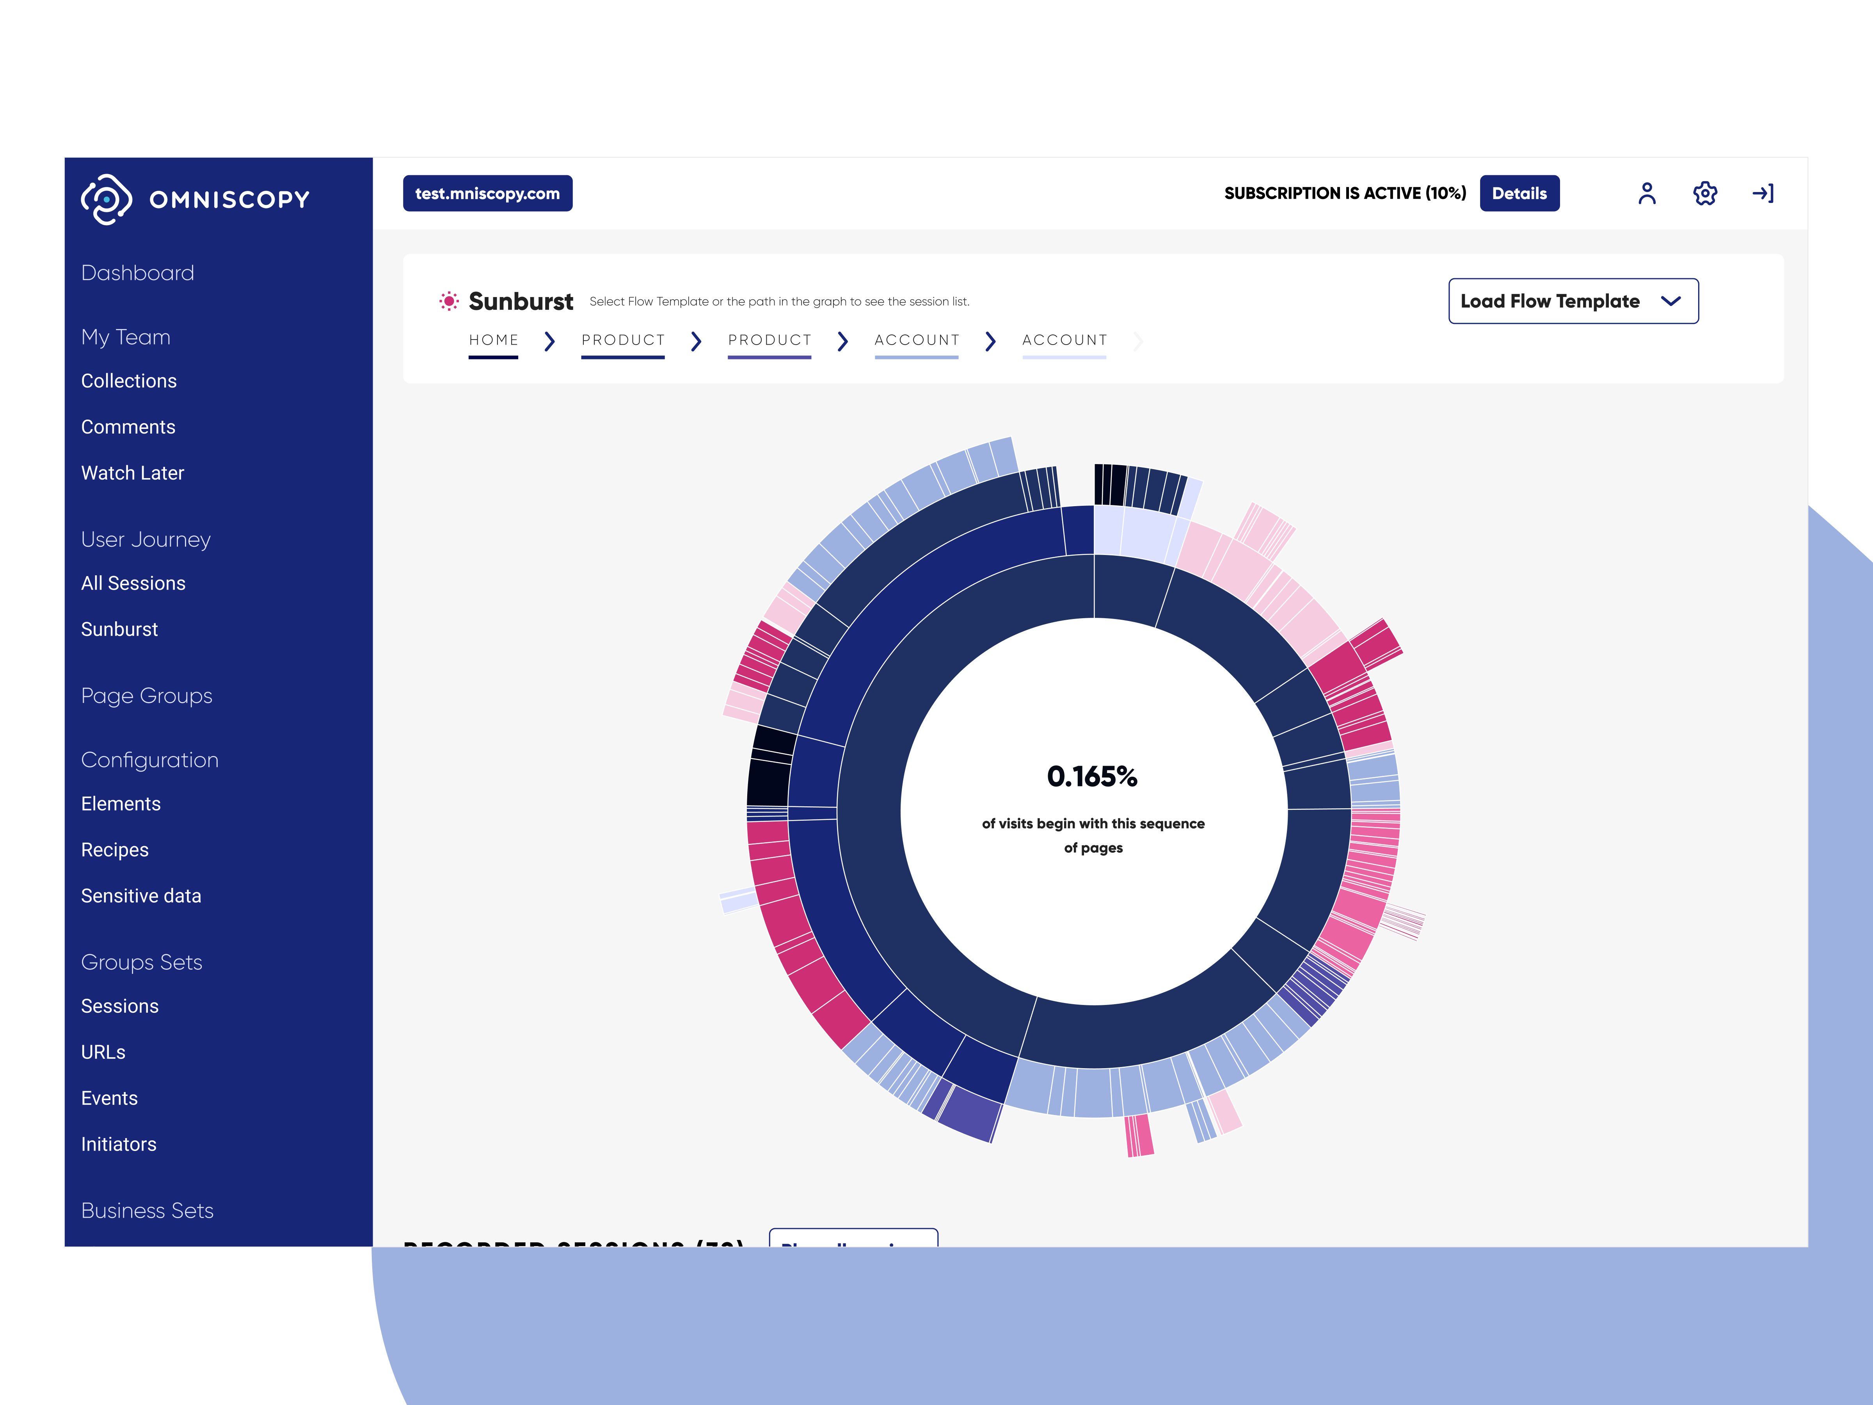Click the logout arrow icon
The width and height of the screenshot is (1873, 1405).
click(x=1763, y=194)
